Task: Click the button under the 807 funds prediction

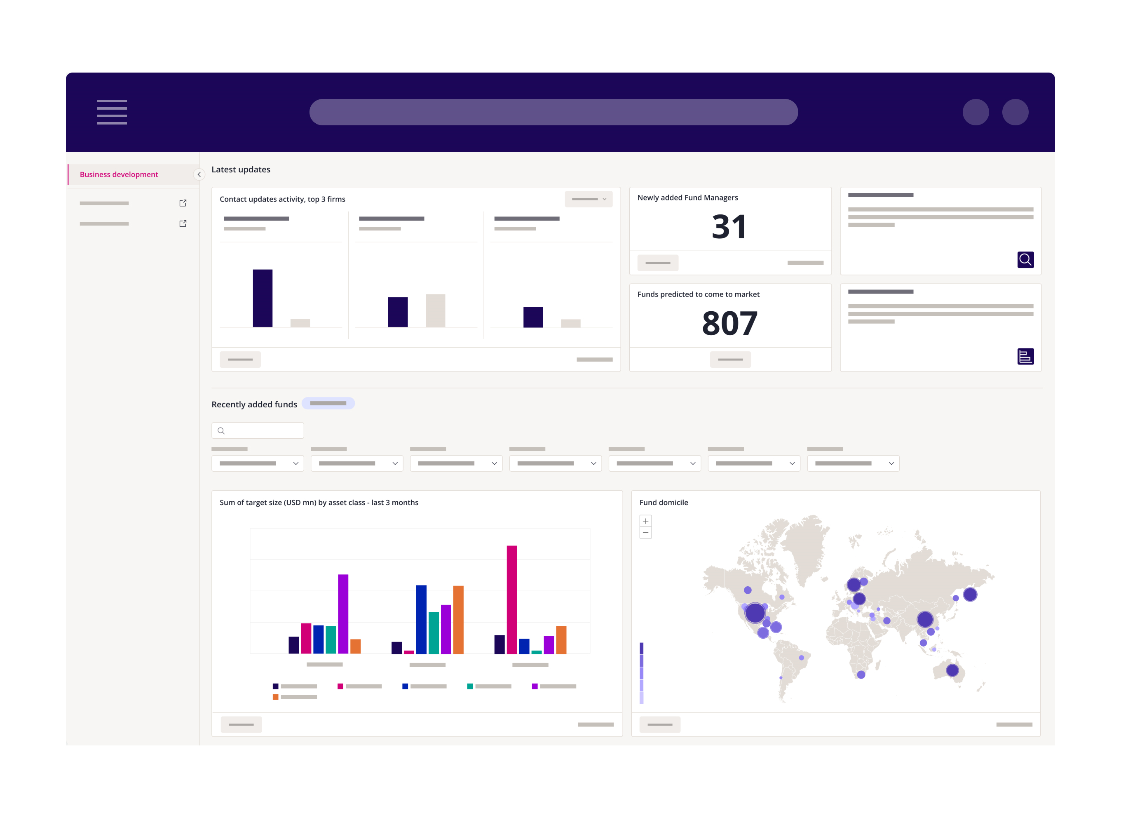Action: point(730,360)
